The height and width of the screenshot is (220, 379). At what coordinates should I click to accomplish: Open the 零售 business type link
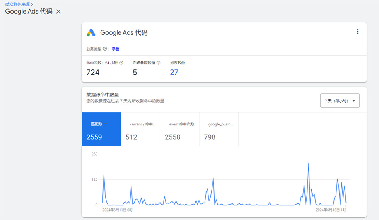pyautogui.click(x=115, y=49)
